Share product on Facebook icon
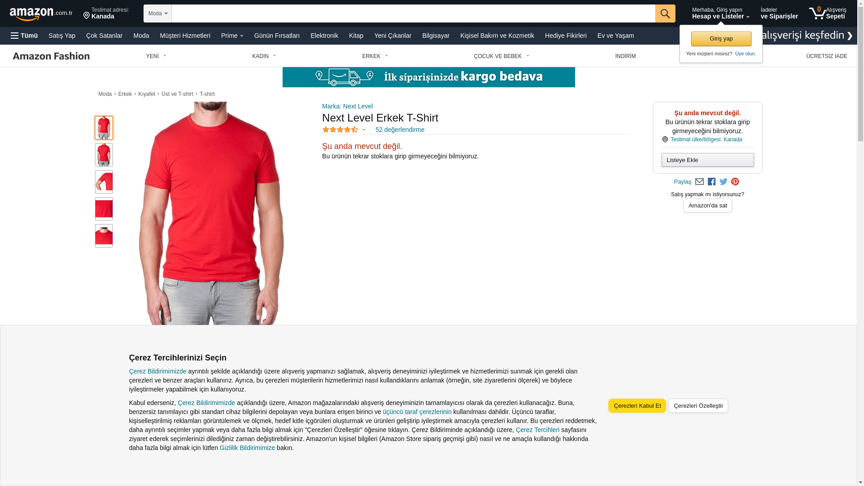Image resolution: width=864 pixels, height=486 pixels. click(711, 182)
